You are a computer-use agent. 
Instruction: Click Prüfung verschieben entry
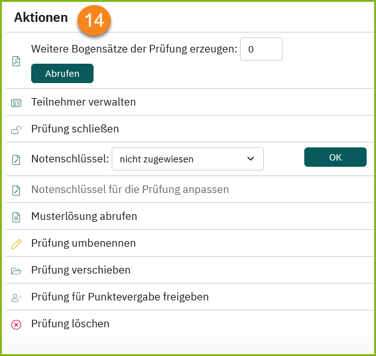pos(81,270)
